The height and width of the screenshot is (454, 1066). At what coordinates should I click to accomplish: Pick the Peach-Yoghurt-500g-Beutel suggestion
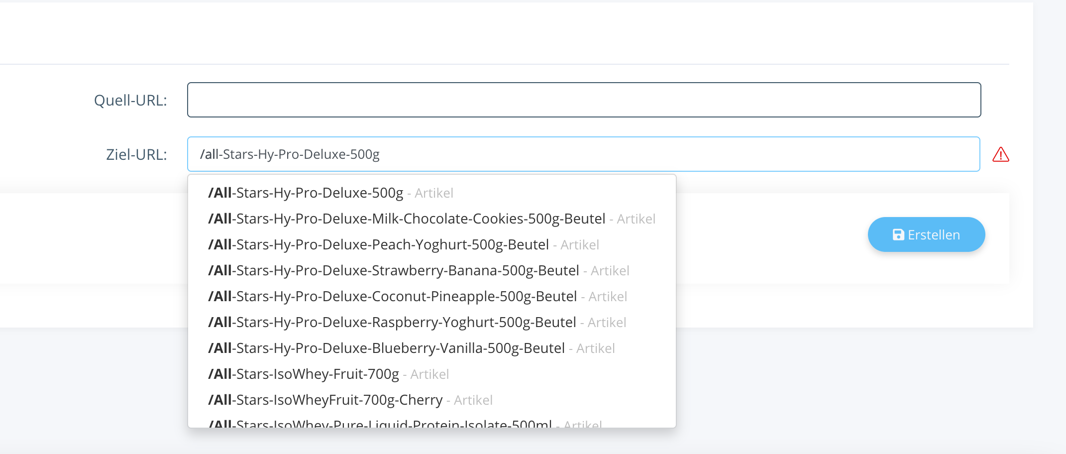pos(431,245)
